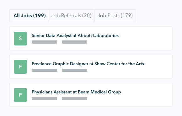Viewport: 182px width, 116px height.
Task: Click 'Shaw Center for the Arts' text
Action: (x=119, y=64)
